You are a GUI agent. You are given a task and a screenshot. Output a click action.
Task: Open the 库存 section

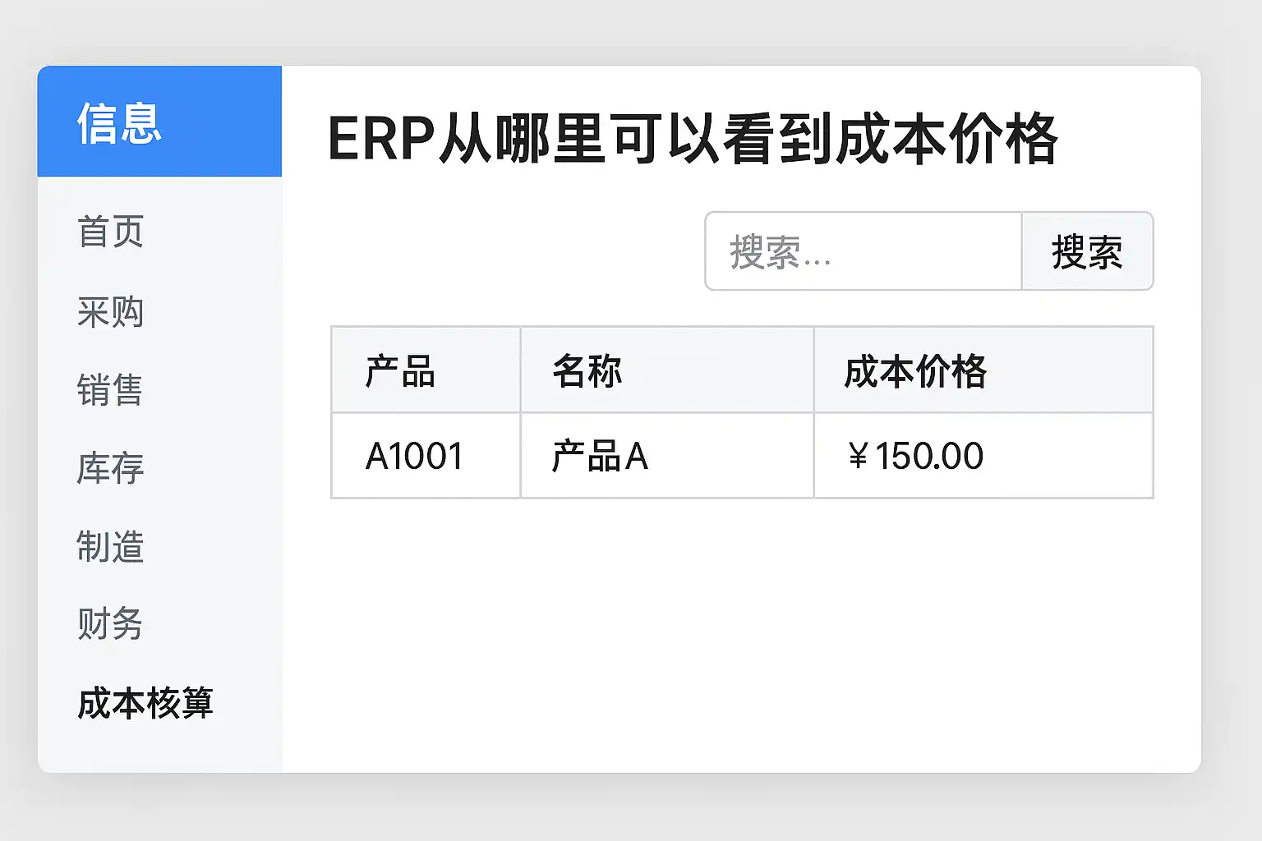coord(111,468)
